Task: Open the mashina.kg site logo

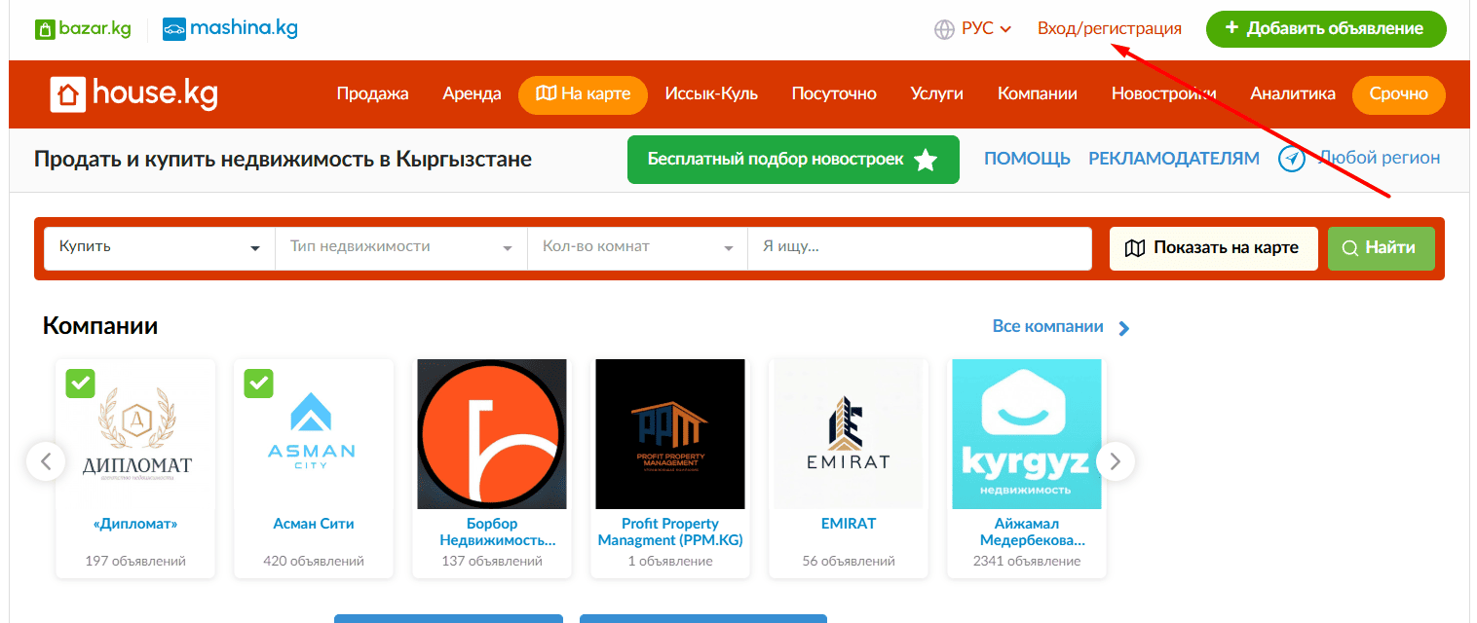Action: (x=230, y=28)
